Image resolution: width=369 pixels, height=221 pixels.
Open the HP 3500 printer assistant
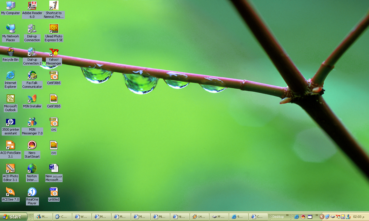(x=10, y=126)
